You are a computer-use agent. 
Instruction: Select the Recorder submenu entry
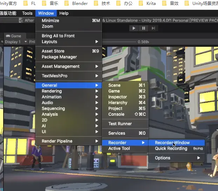click(x=125, y=143)
